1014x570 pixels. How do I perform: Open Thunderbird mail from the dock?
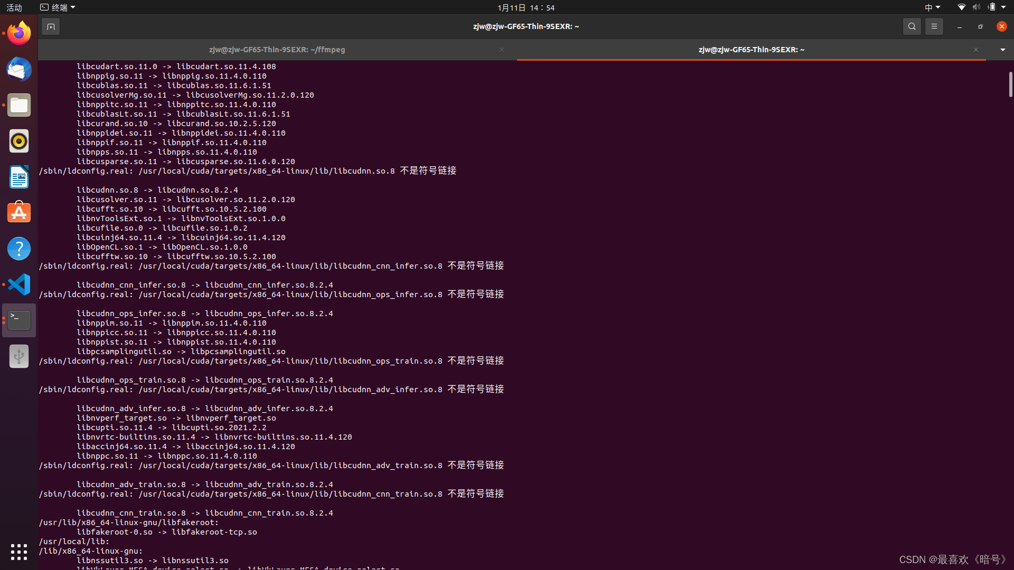tap(19, 70)
